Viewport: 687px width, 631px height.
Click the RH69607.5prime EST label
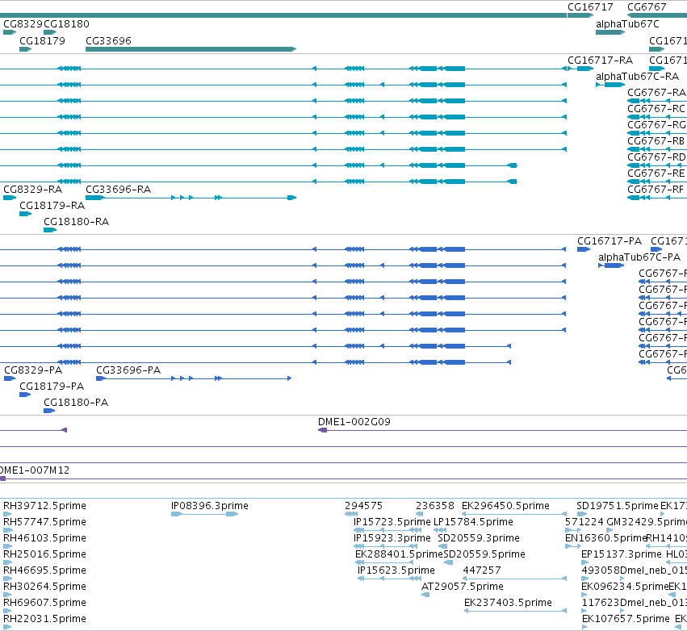[44, 603]
